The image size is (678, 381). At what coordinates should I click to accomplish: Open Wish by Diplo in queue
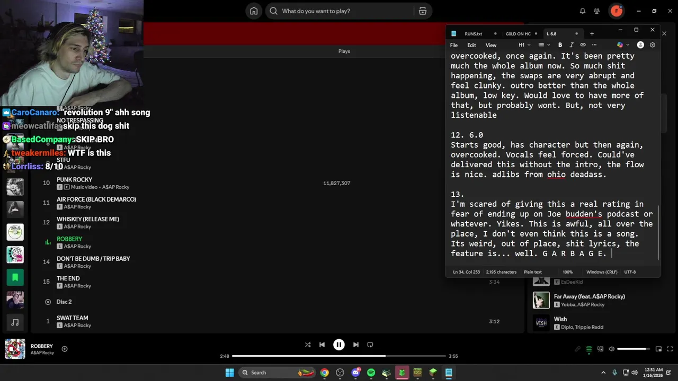(x=560, y=319)
